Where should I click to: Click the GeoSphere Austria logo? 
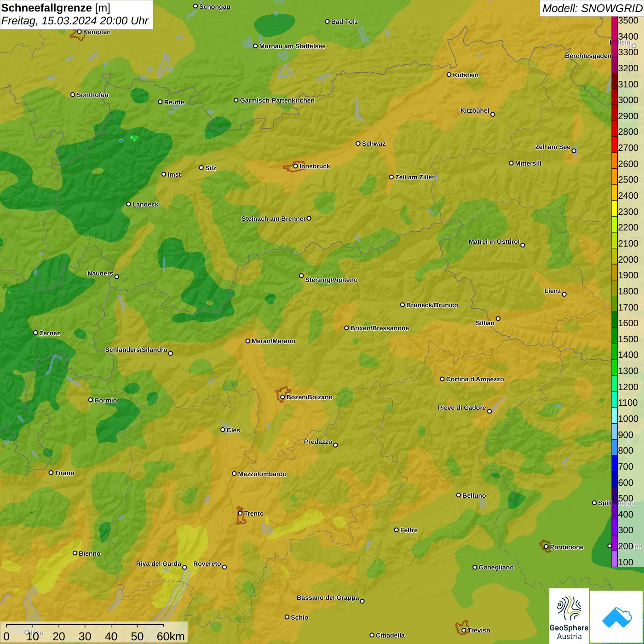tap(569, 616)
